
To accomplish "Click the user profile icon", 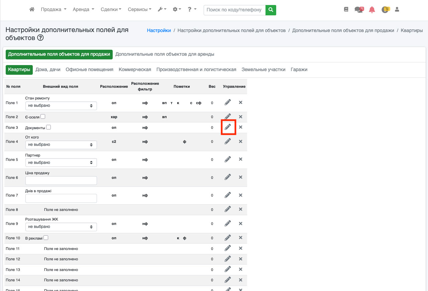I will (397, 10).
